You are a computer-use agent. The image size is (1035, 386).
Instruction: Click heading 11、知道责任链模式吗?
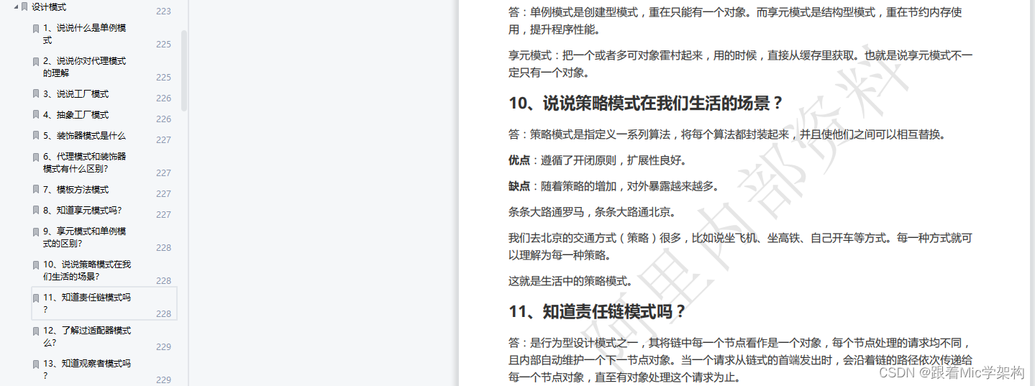tap(598, 312)
